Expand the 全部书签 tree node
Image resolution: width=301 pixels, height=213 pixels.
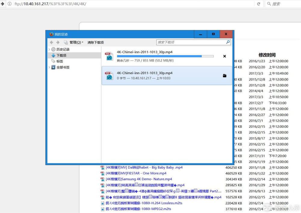pos(49,67)
